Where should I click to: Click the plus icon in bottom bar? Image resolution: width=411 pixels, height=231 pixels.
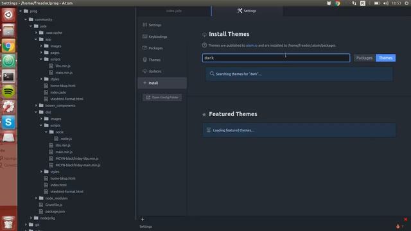143,219
